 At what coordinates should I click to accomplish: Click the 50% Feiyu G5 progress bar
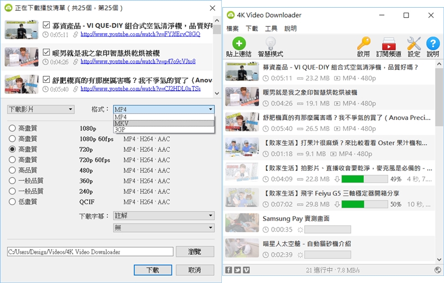[x=365, y=204]
